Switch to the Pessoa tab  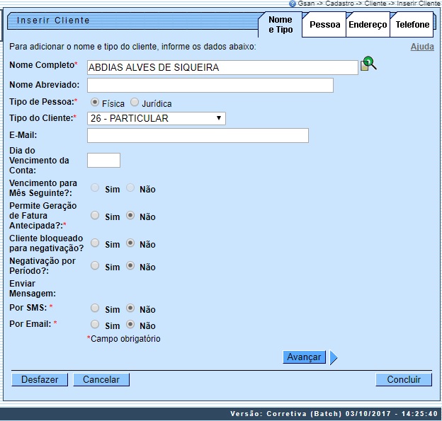click(x=324, y=25)
